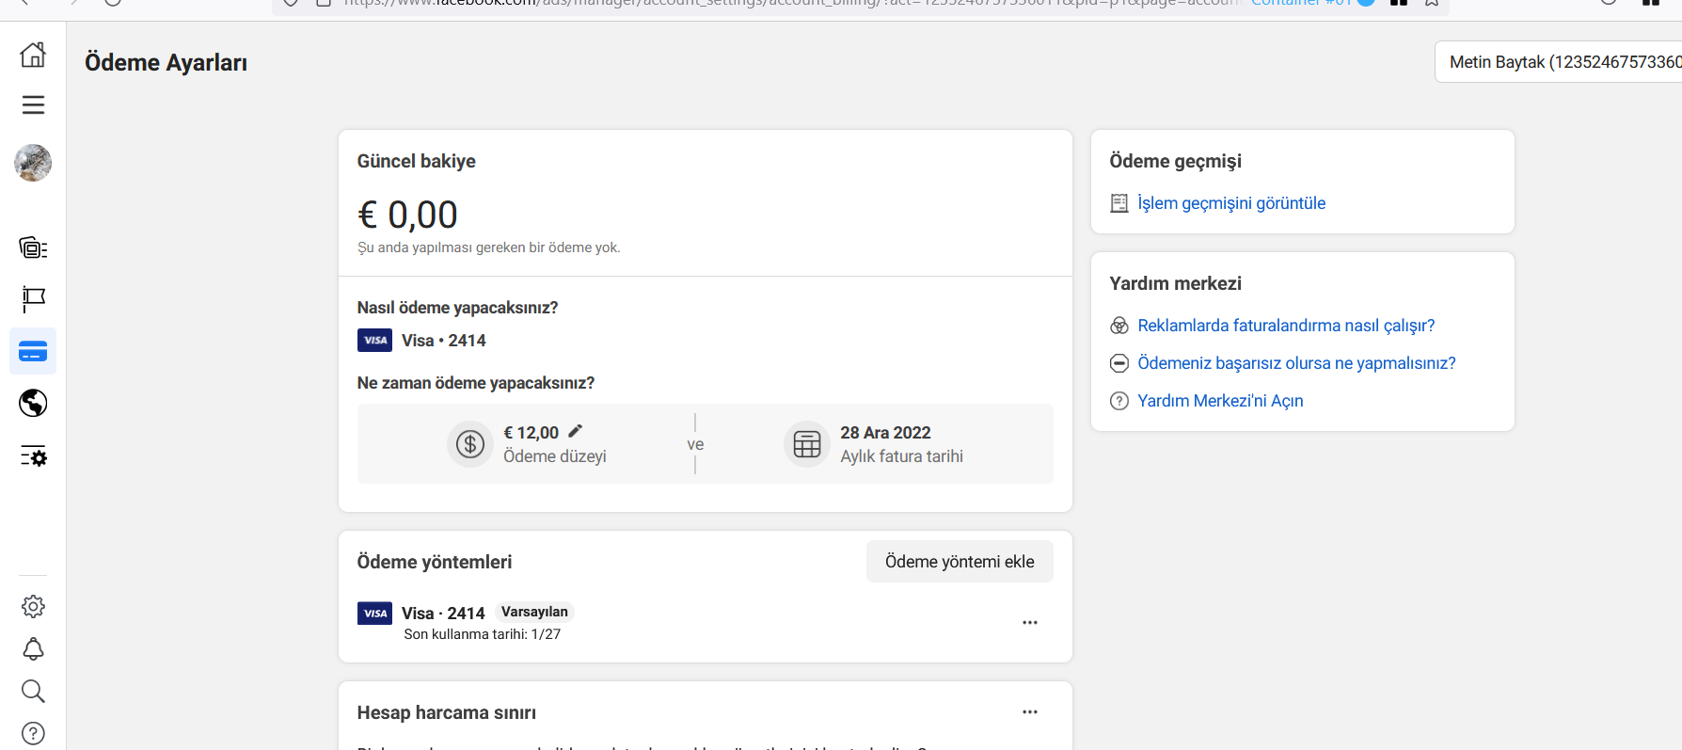This screenshot has width=1682, height=750.
Task: Click the Hesap harcama sınırı heading
Action: click(x=447, y=712)
